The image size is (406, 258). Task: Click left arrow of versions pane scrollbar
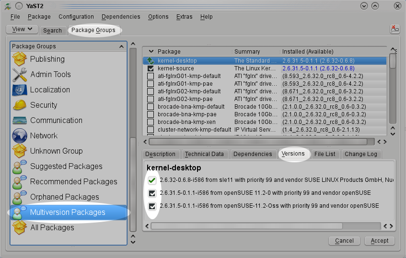(x=147, y=226)
